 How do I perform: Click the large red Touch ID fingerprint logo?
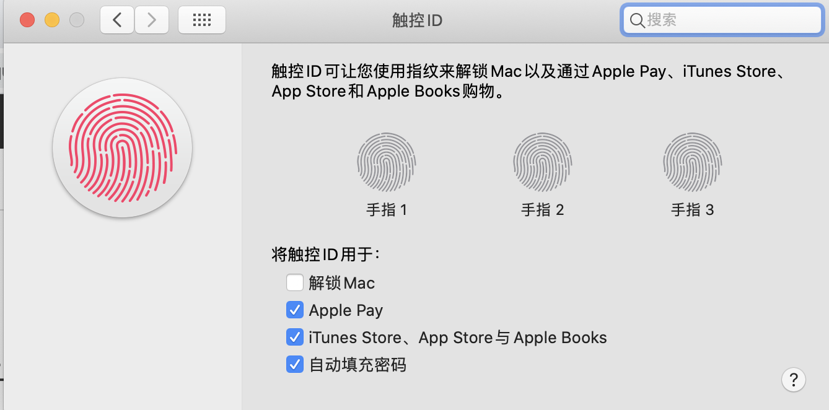(123, 147)
